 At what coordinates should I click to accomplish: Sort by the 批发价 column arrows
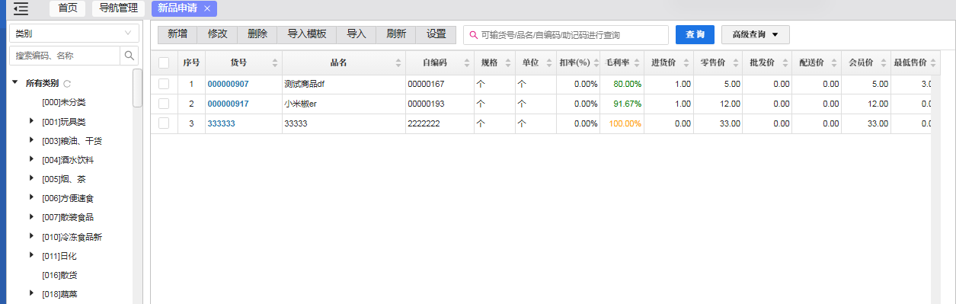(785, 63)
